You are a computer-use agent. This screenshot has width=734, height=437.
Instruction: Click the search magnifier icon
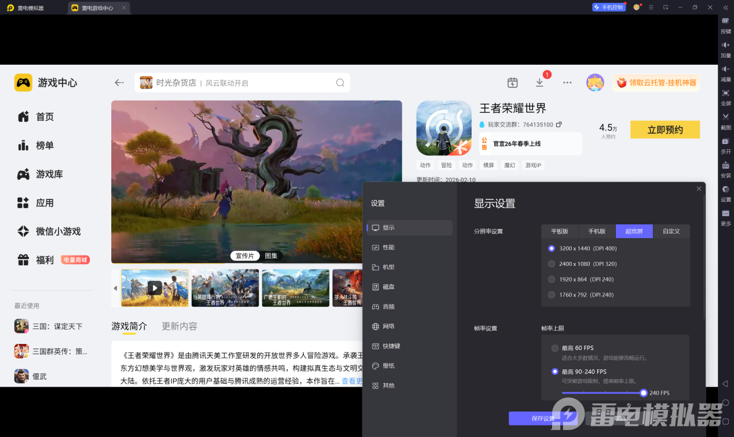340,83
